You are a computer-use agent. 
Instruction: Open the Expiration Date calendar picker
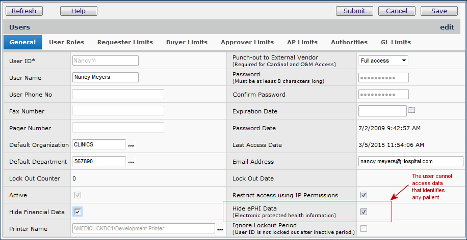412,110
